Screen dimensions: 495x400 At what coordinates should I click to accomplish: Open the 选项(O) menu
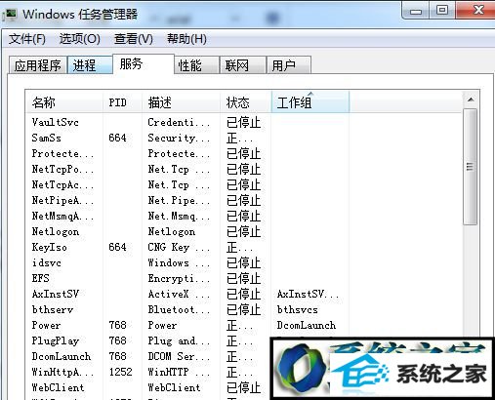click(x=80, y=39)
